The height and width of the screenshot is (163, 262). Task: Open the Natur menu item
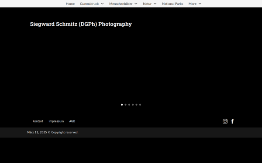click(147, 3)
